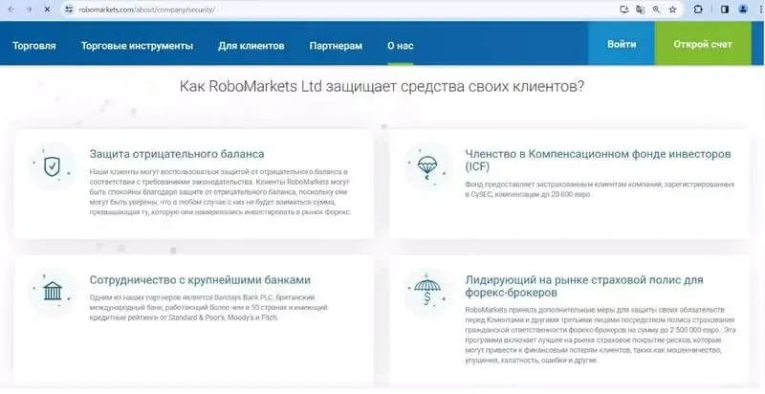
Task: Click the text about компенсации до 20 000 евро
Action: tap(600, 189)
